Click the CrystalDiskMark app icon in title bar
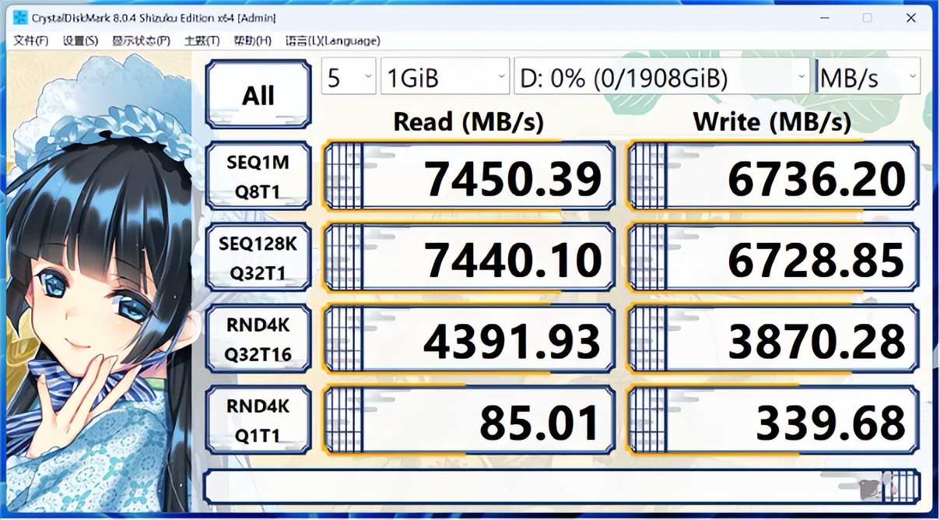This screenshot has width=940, height=520. (x=20, y=18)
